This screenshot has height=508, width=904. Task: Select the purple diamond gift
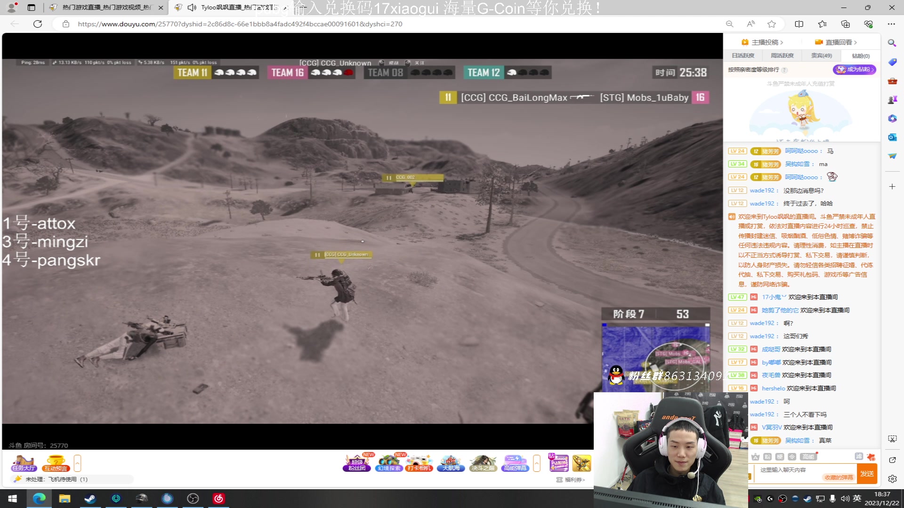(x=559, y=463)
